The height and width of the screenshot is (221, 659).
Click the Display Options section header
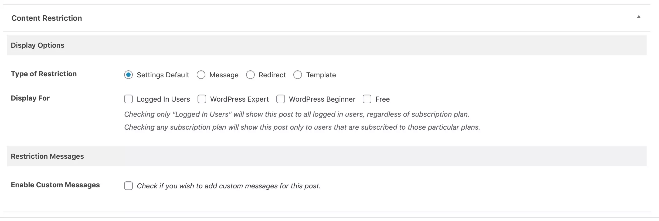pyautogui.click(x=38, y=45)
